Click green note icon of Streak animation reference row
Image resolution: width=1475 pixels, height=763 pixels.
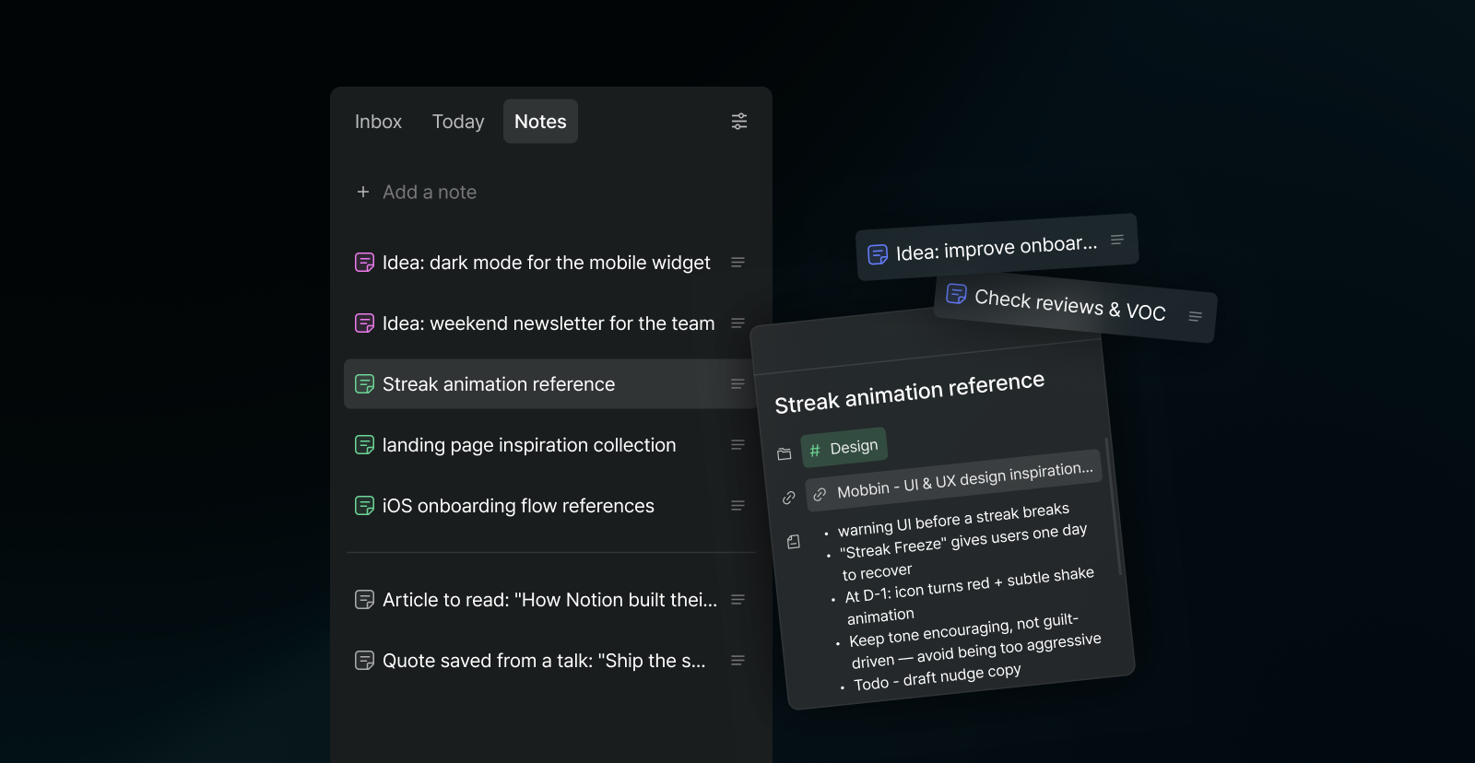(x=365, y=384)
